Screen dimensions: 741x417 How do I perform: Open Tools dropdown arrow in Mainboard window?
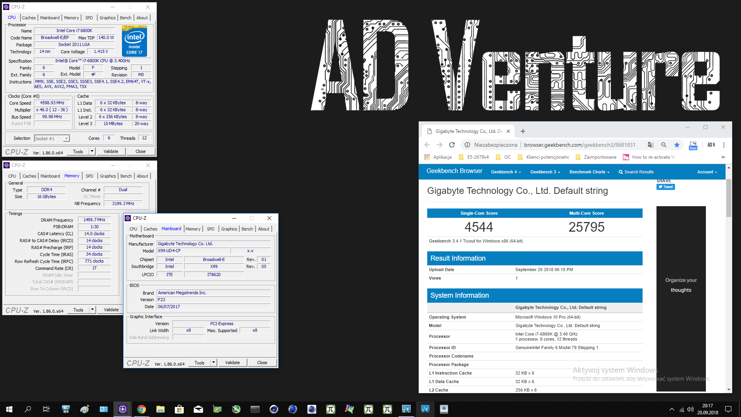point(213,363)
